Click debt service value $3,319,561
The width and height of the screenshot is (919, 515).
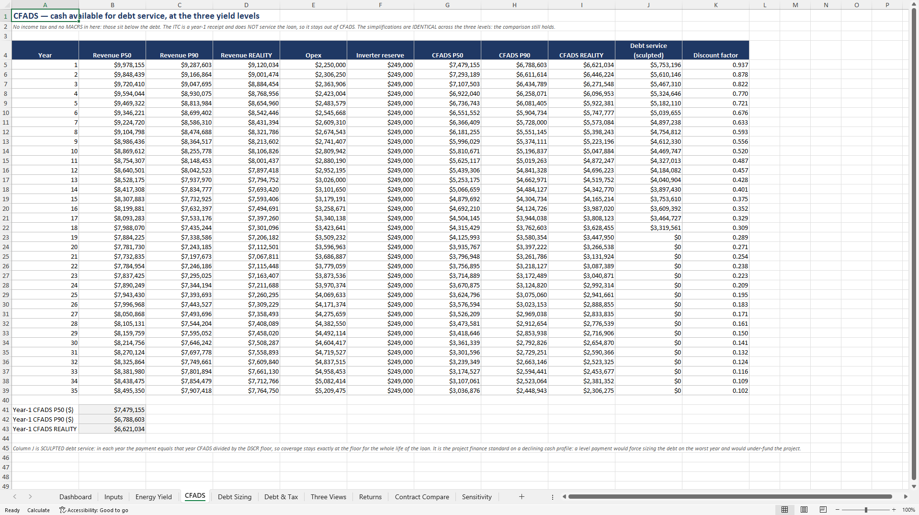(648, 228)
